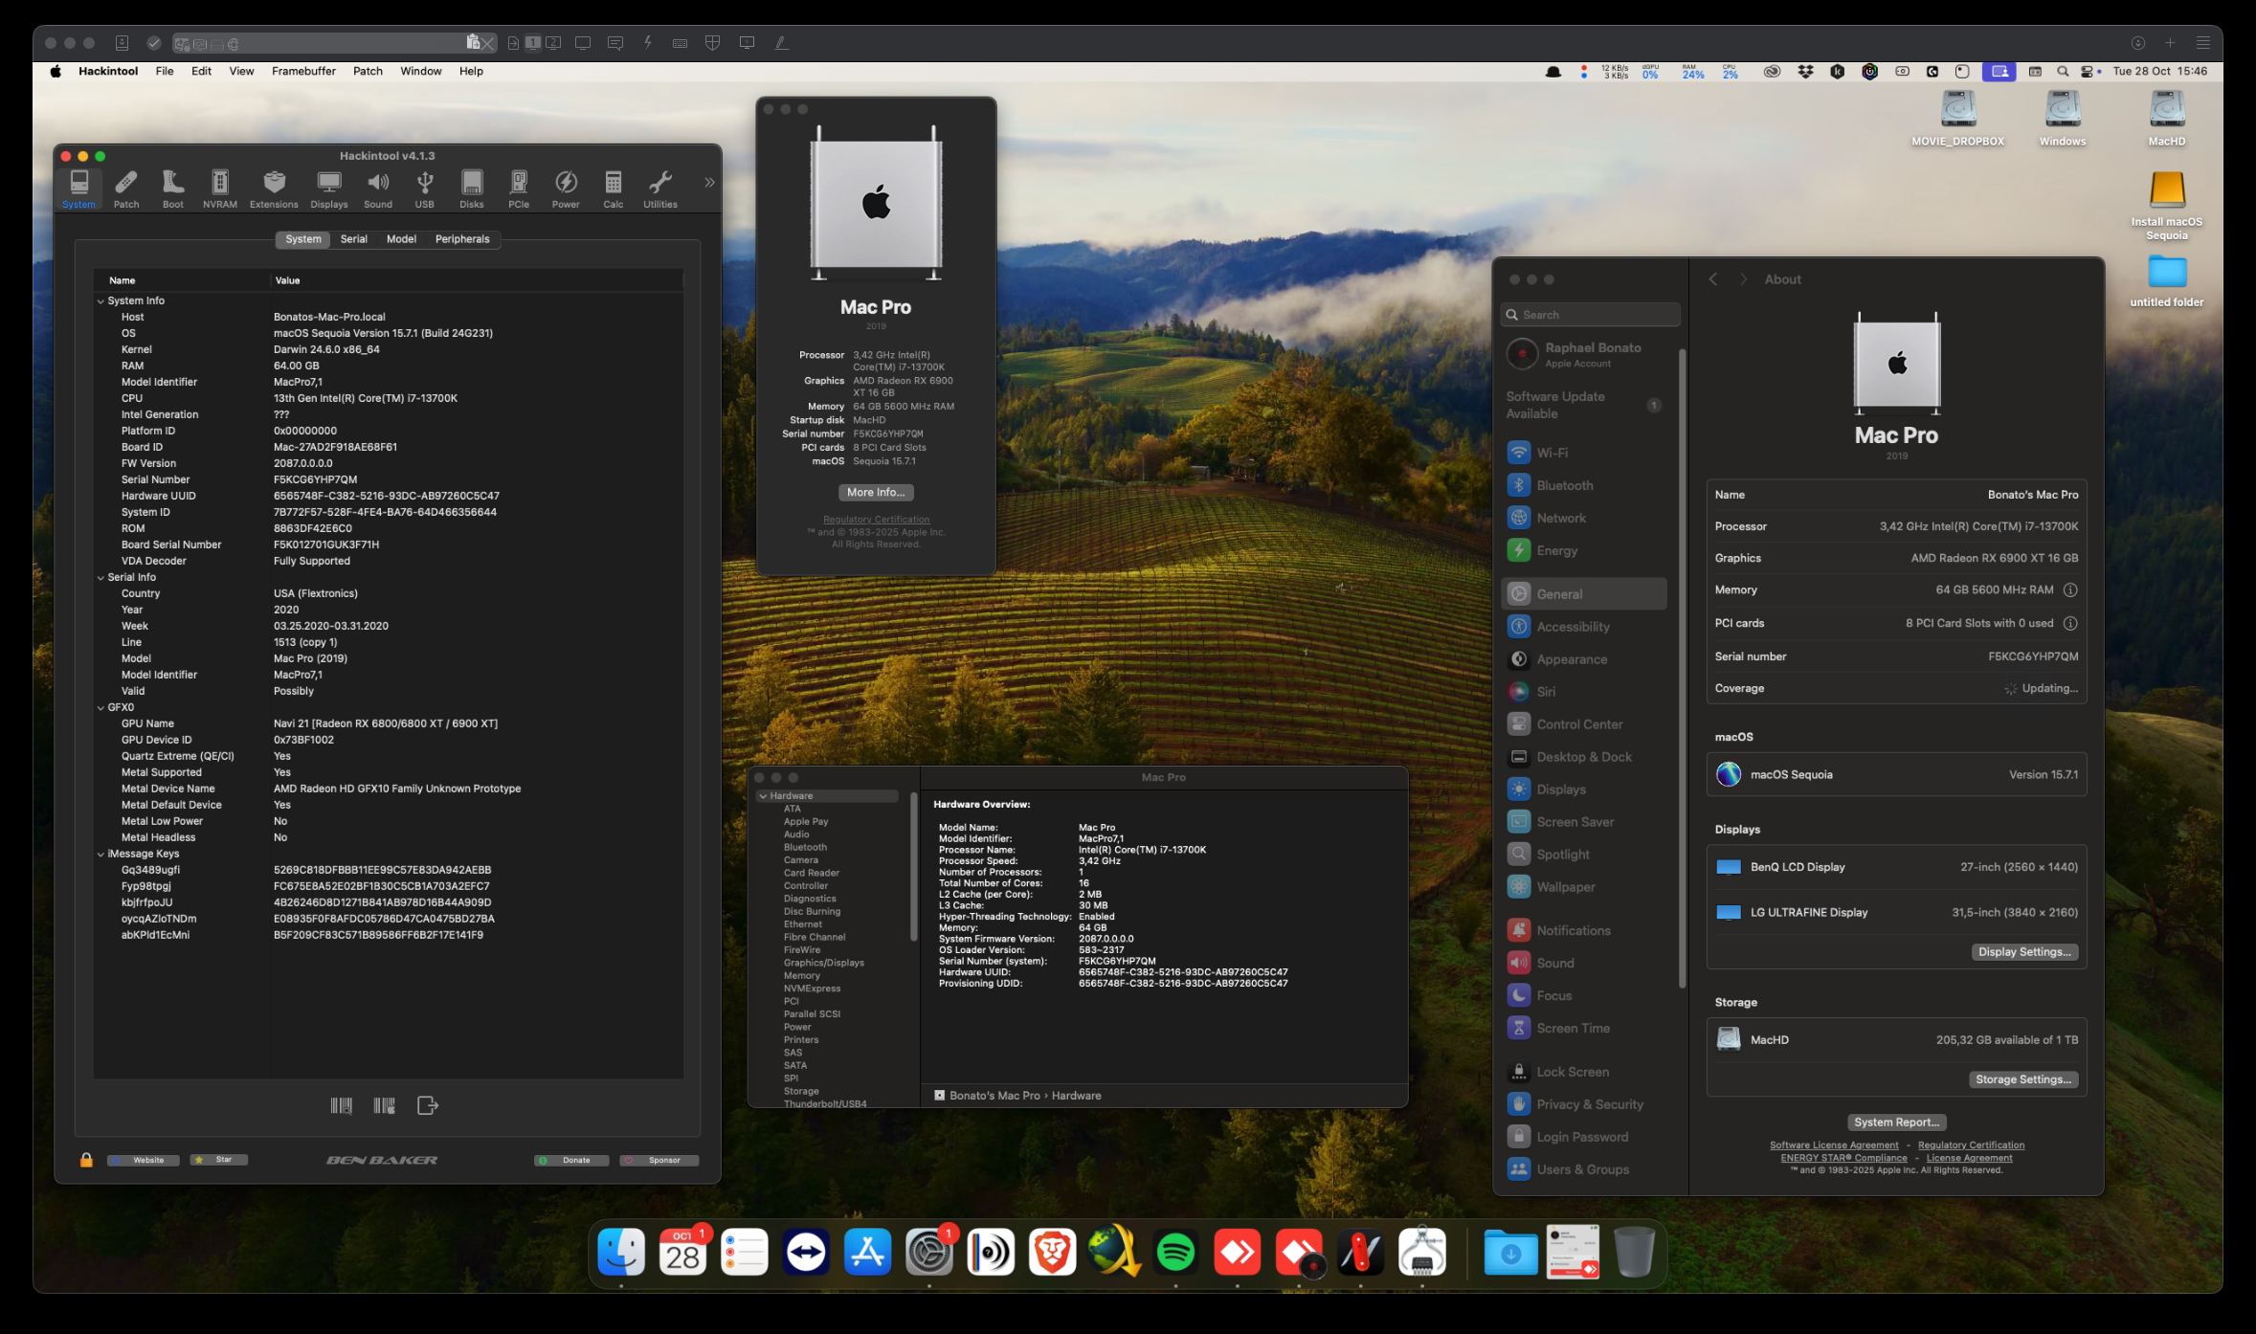2256x1334 pixels.
Task: Collapse the Hardware tree in System Information
Action: click(x=763, y=796)
